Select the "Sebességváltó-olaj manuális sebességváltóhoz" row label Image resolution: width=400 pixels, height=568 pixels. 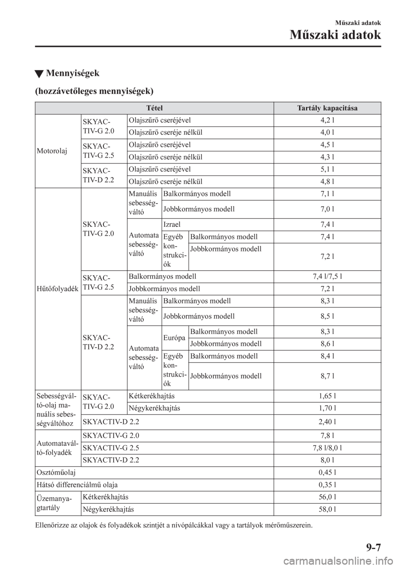57,410
